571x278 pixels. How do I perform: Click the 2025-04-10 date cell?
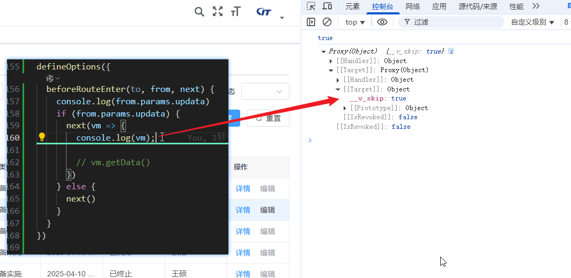[70, 274]
